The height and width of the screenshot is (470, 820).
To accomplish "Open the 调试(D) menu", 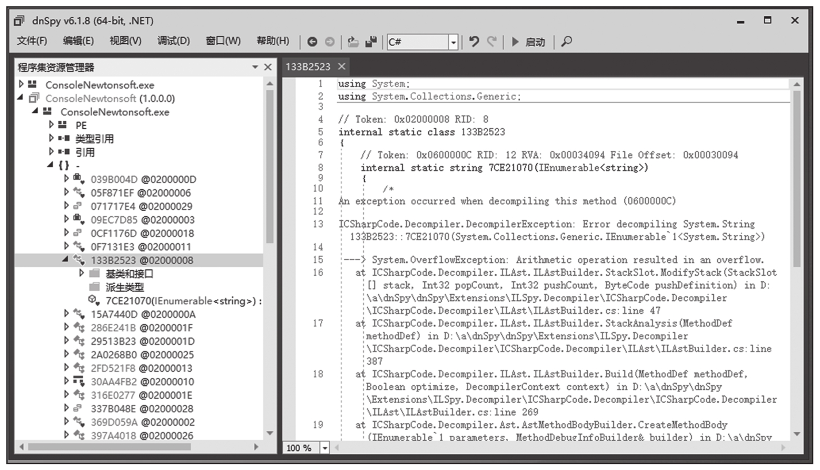I will (174, 41).
